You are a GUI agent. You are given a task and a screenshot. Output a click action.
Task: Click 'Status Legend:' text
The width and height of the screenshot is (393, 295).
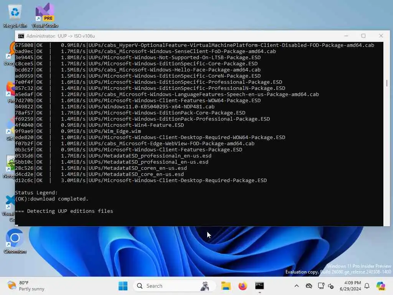point(36,193)
